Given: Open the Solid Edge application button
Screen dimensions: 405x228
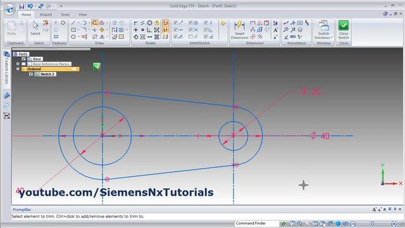Looking at the screenshot, I should (10, 9).
